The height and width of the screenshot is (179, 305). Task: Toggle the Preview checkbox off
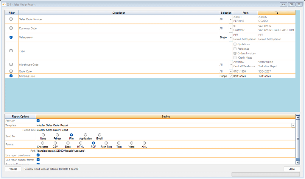click(x=38, y=121)
